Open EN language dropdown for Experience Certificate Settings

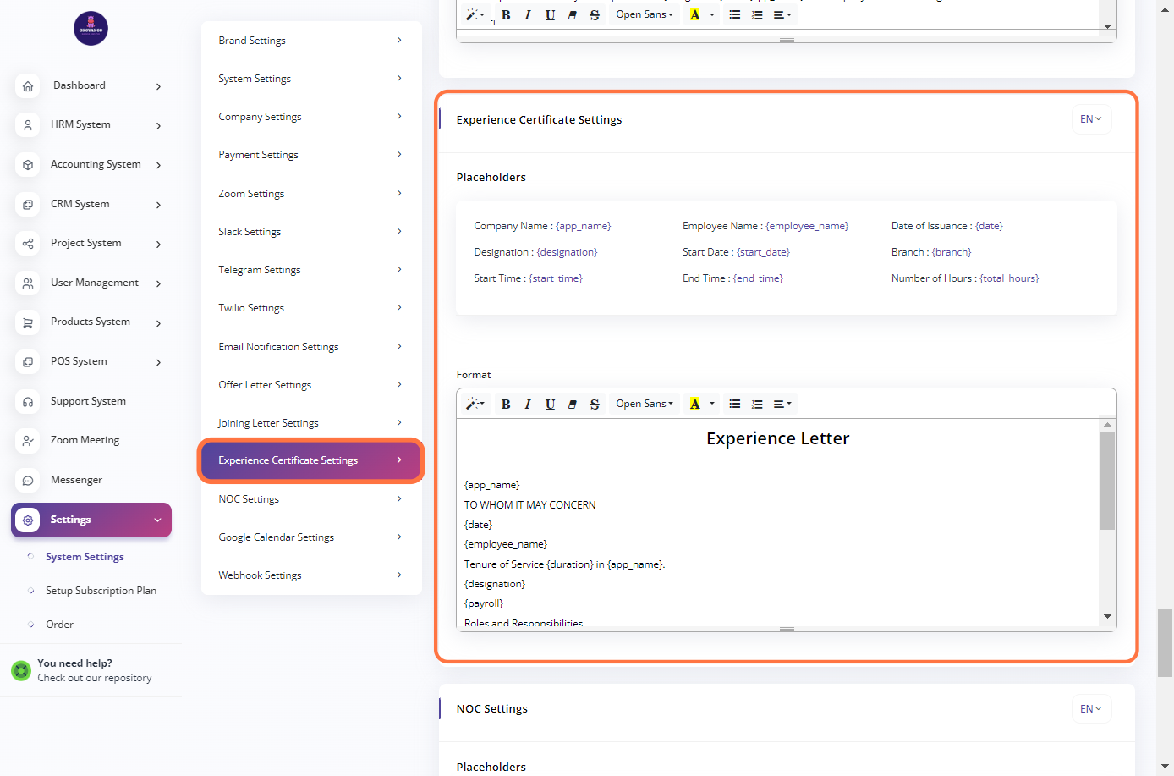[1091, 119]
